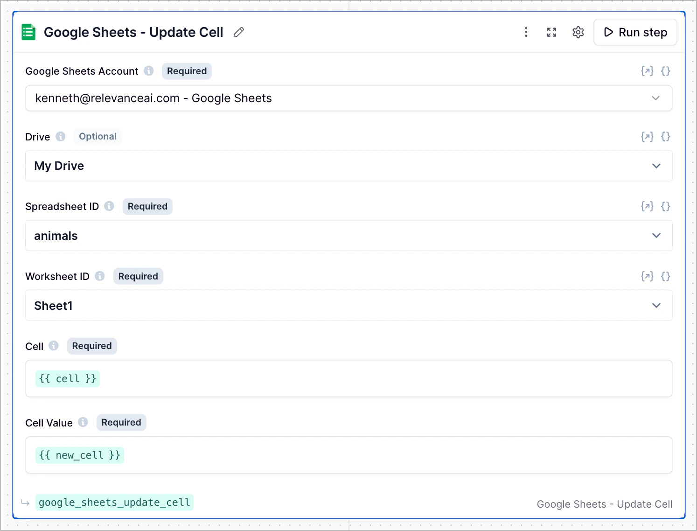Click inside the Cell field containing {{ cell }}
This screenshot has height=531, width=697.
(348, 378)
